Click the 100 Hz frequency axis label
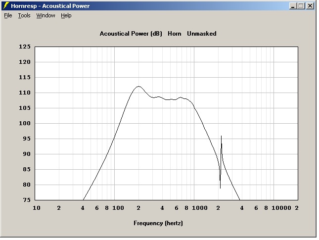This screenshot has width=319, height=240. click(x=118, y=208)
